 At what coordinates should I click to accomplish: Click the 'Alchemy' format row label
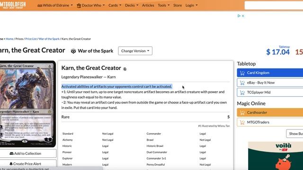(67, 140)
